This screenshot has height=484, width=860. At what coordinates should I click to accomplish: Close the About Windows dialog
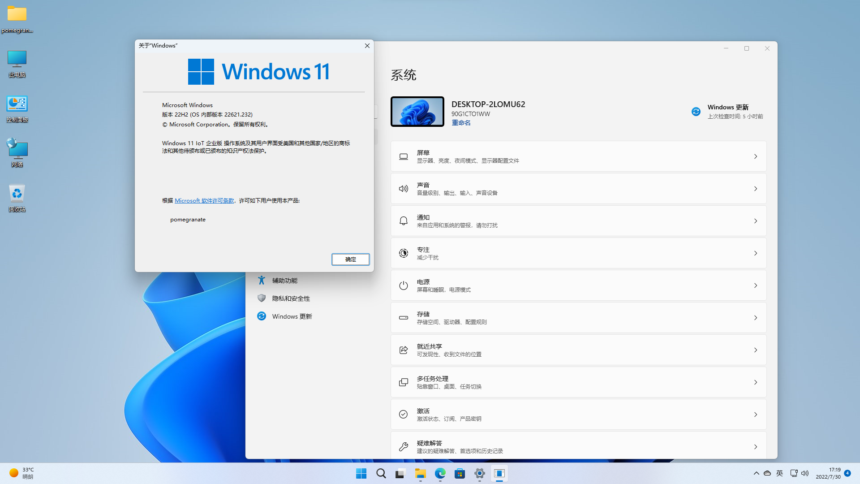click(x=367, y=46)
